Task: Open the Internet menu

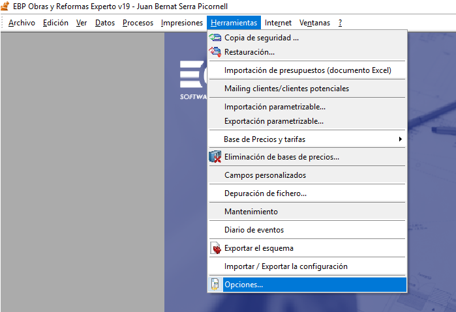Action: point(278,23)
